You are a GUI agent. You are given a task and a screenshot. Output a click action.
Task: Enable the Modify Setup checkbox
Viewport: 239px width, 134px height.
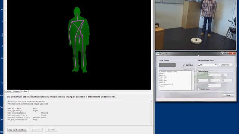(x=199, y=89)
